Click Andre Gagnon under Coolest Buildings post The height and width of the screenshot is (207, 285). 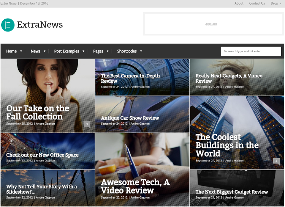pyautogui.click(x=235, y=161)
